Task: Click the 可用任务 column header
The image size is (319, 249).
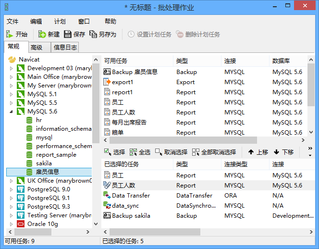Action: 137,61
